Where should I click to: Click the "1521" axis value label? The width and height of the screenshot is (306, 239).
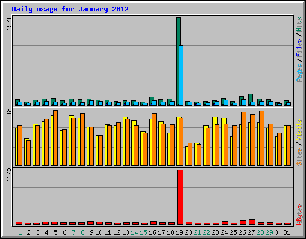tap(9, 24)
